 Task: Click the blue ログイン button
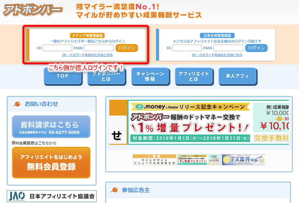pos(256,48)
